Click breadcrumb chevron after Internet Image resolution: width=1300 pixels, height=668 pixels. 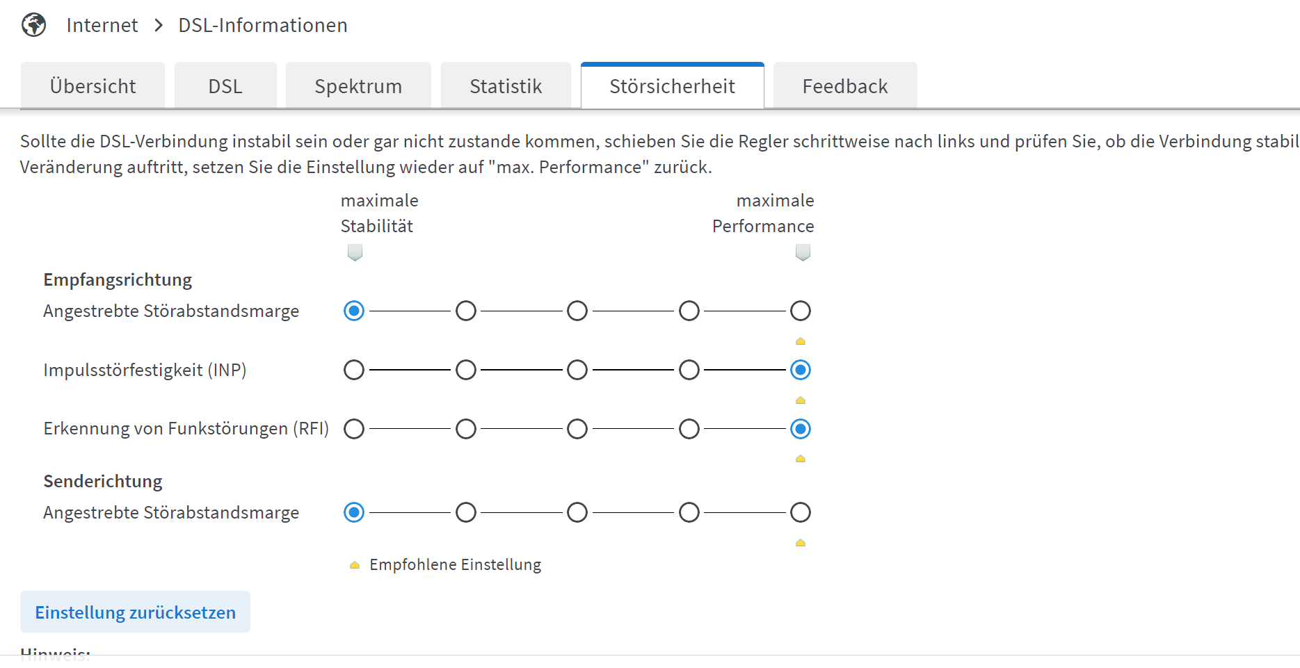pos(159,26)
